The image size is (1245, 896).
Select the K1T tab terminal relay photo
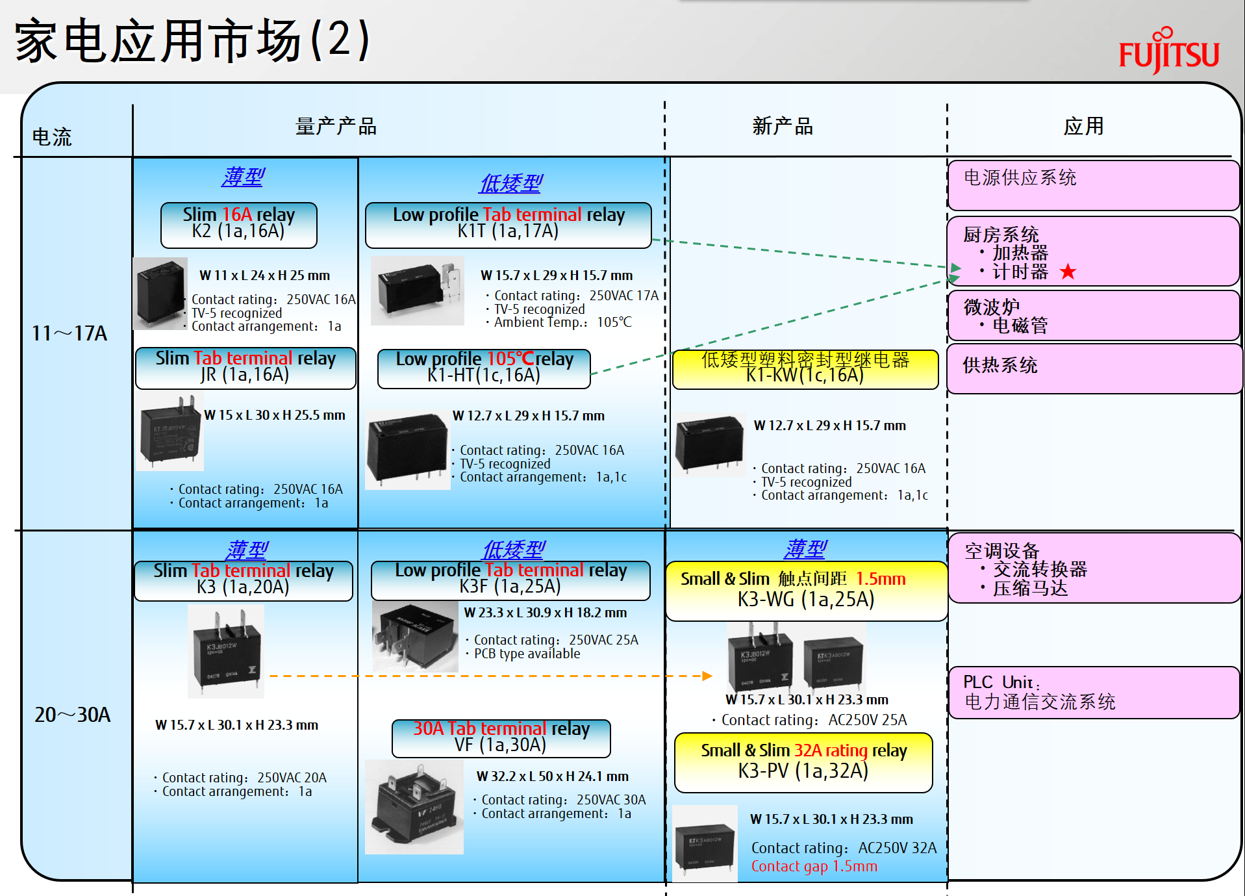(x=418, y=290)
